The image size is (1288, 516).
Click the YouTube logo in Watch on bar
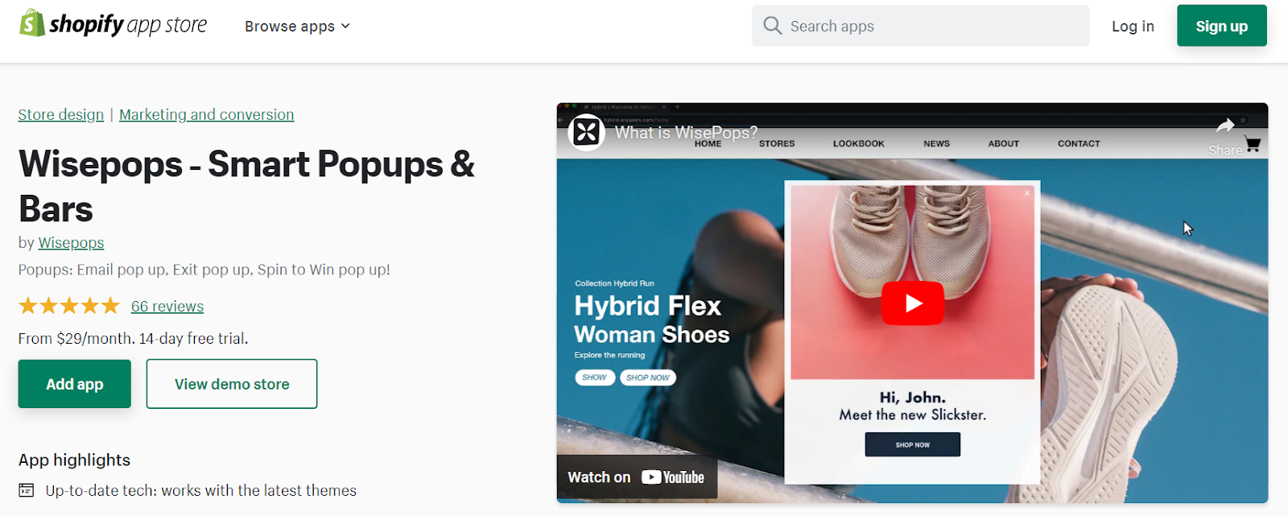673,477
